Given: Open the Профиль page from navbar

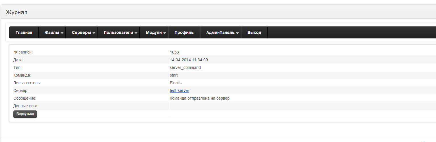Looking at the screenshot, I should click(184, 32).
